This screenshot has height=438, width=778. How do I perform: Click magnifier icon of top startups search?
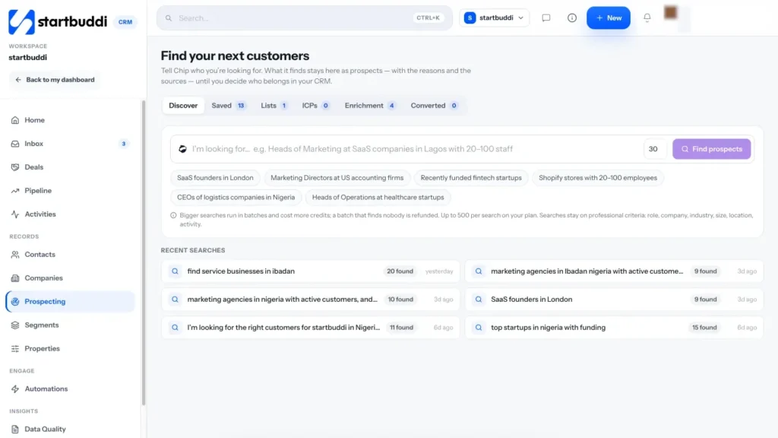[x=479, y=328]
